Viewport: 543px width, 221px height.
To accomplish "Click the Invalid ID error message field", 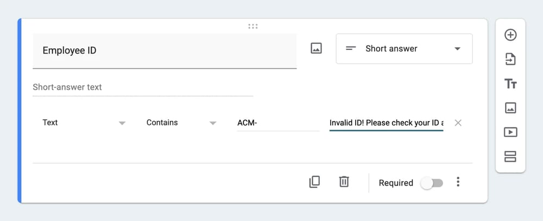I will pos(386,123).
